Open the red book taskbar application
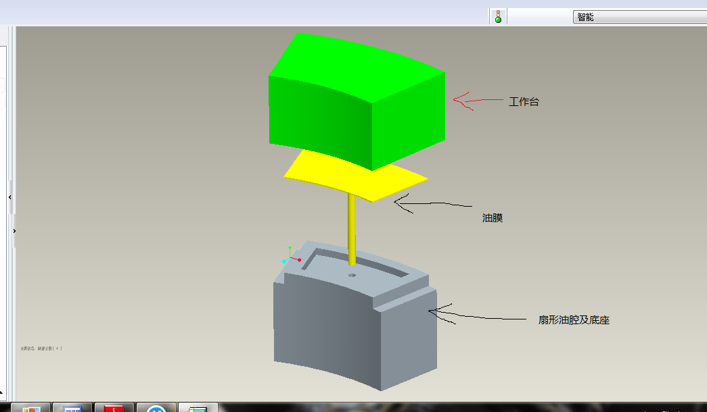The width and height of the screenshot is (707, 412). 114,407
